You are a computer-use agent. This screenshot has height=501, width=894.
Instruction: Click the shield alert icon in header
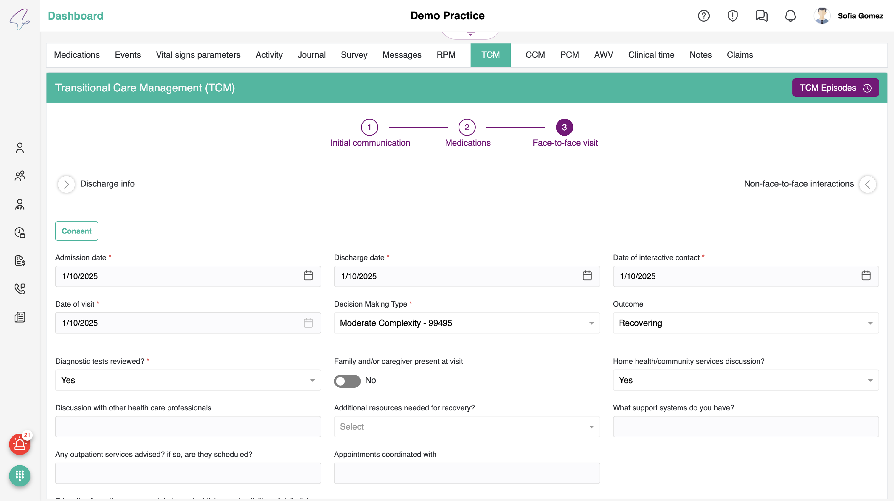click(x=732, y=16)
